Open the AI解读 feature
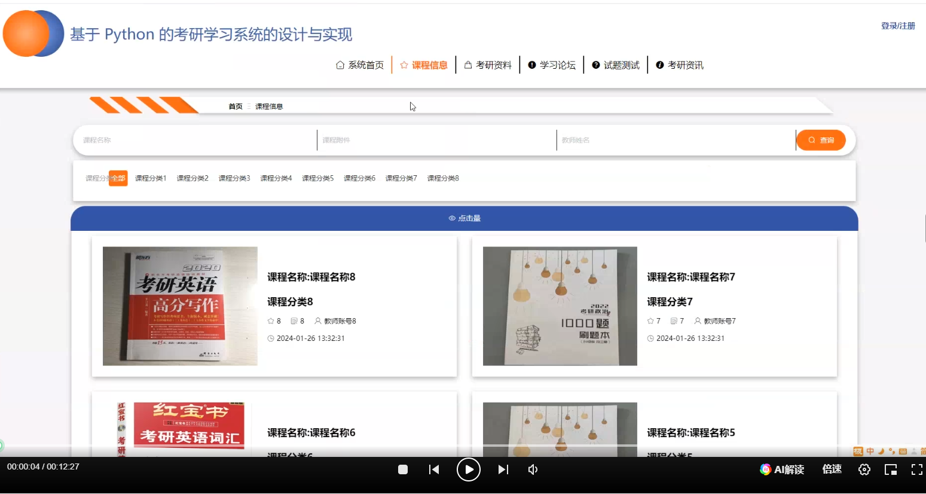The height and width of the screenshot is (494, 926). 782,469
